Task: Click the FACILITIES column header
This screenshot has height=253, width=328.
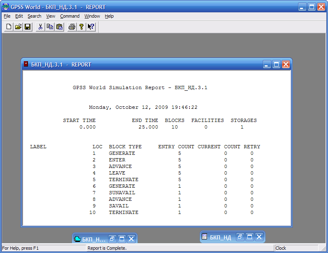Action: click(x=208, y=120)
